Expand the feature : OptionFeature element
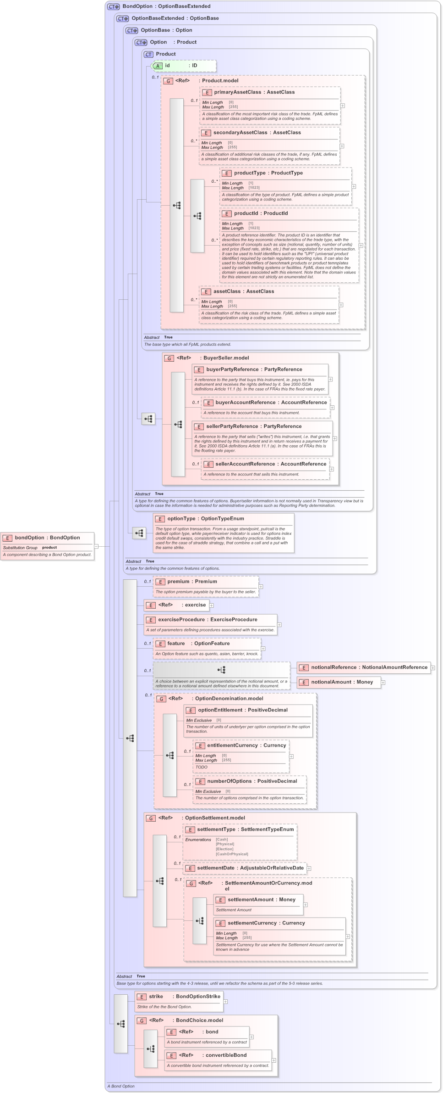The width and height of the screenshot is (443, 1093). click(263, 649)
